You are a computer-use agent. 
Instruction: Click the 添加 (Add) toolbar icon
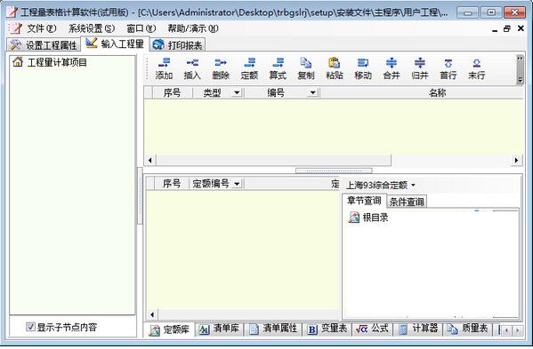coord(165,68)
